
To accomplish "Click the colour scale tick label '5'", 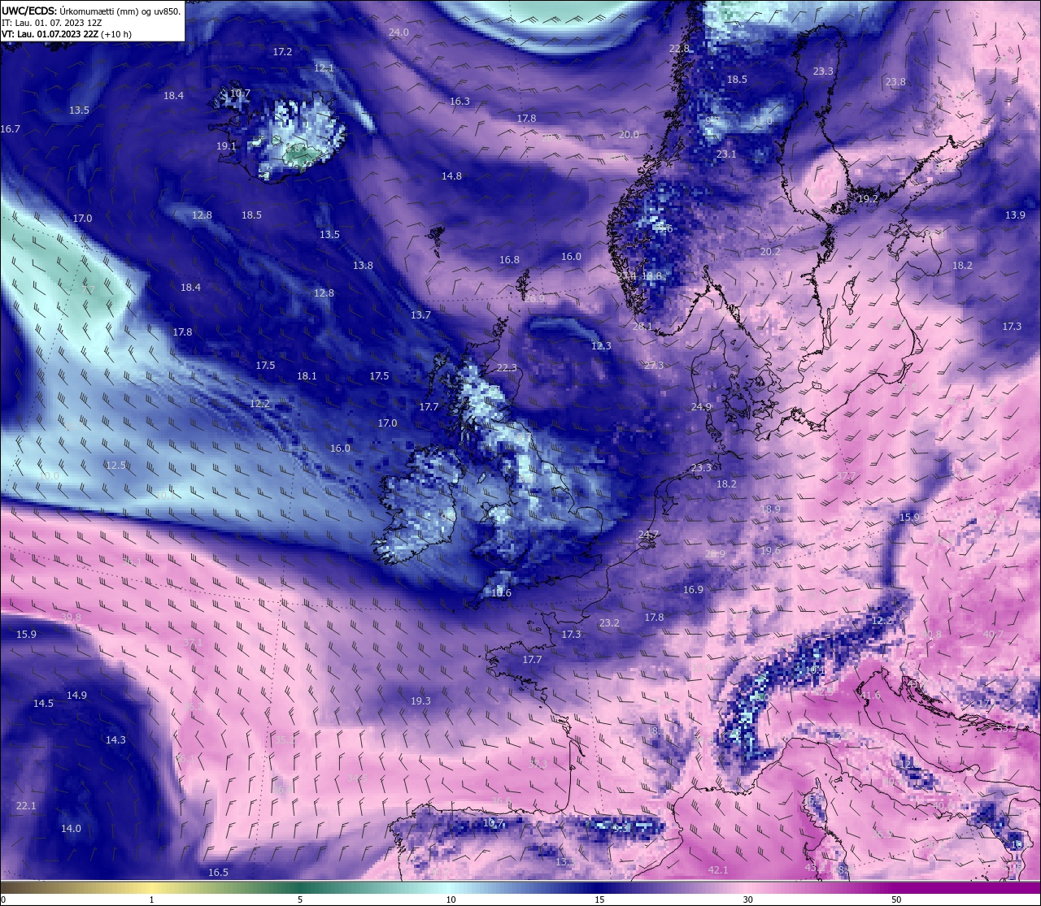I will [x=300, y=899].
